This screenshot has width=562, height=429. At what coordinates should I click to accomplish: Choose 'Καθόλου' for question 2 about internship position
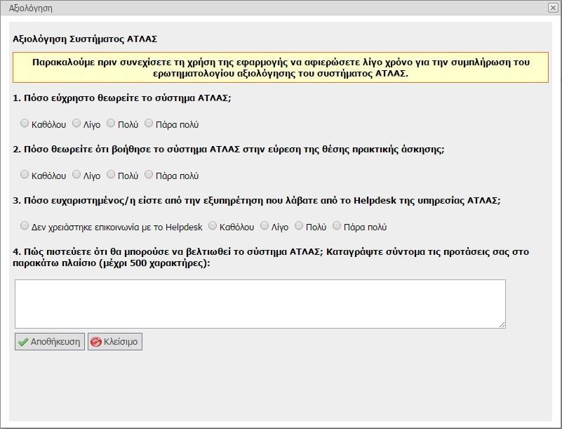click(x=24, y=175)
